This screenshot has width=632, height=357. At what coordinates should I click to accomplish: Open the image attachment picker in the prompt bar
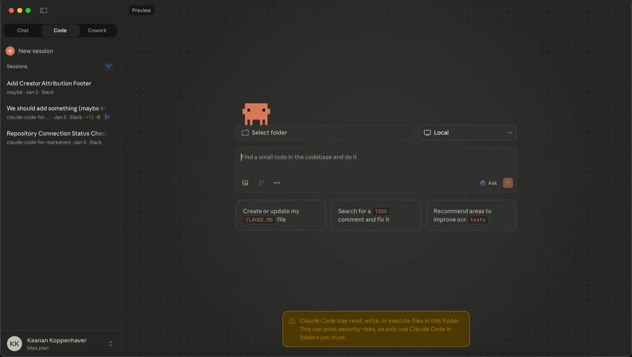point(245,183)
